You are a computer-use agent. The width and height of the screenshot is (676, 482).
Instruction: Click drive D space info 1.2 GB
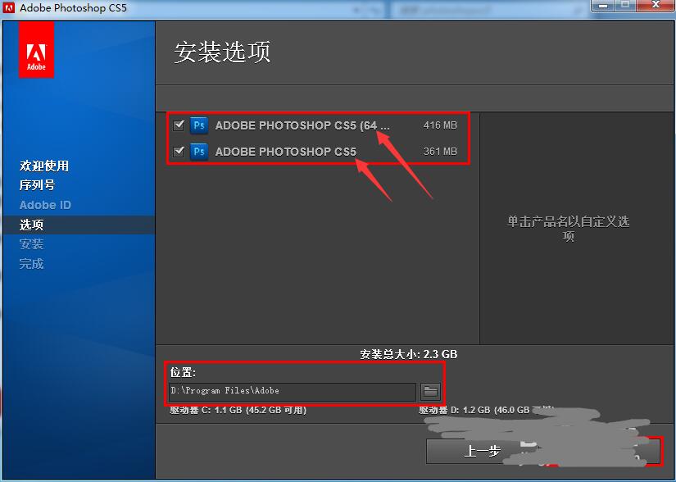(x=486, y=410)
